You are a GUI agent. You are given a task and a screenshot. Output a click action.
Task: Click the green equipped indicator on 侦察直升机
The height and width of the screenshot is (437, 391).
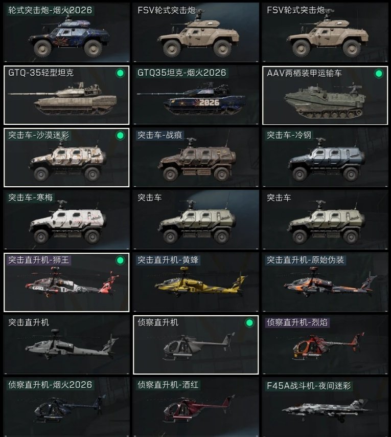(249, 323)
